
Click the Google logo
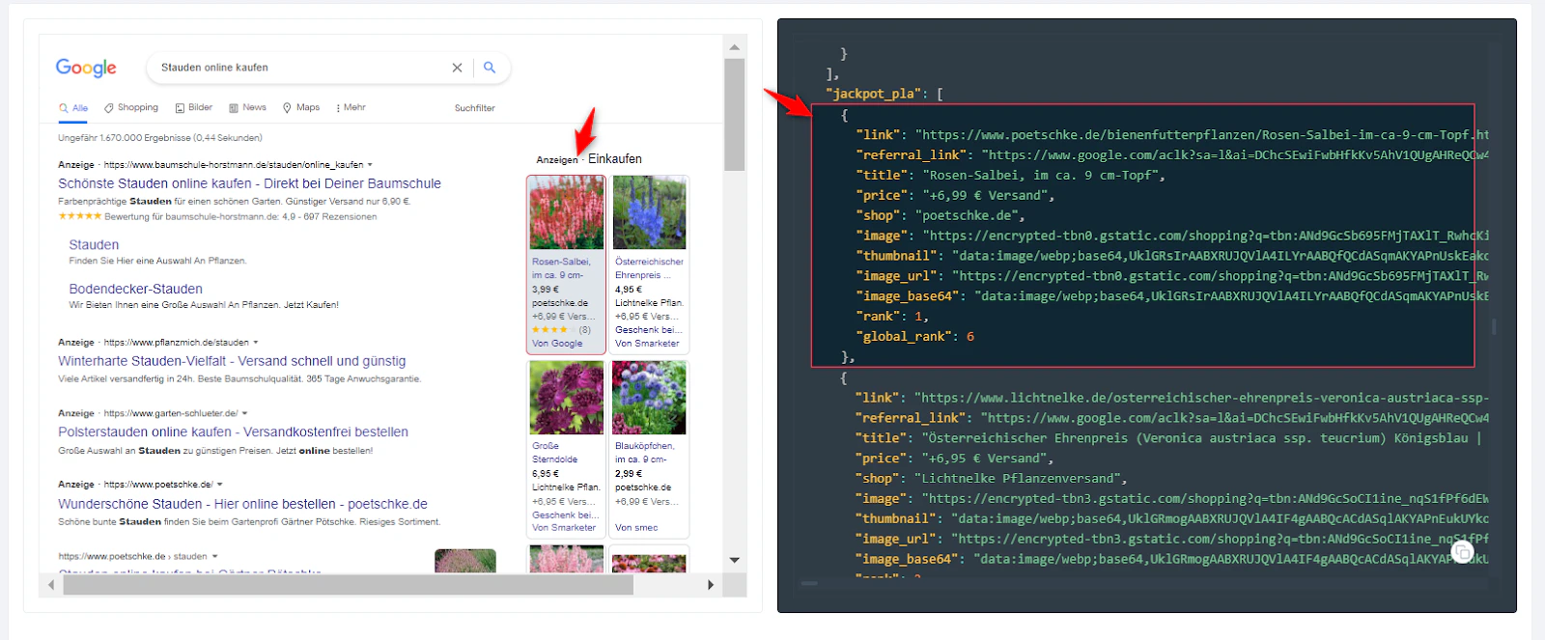pyautogui.click(x=86, y=68)
